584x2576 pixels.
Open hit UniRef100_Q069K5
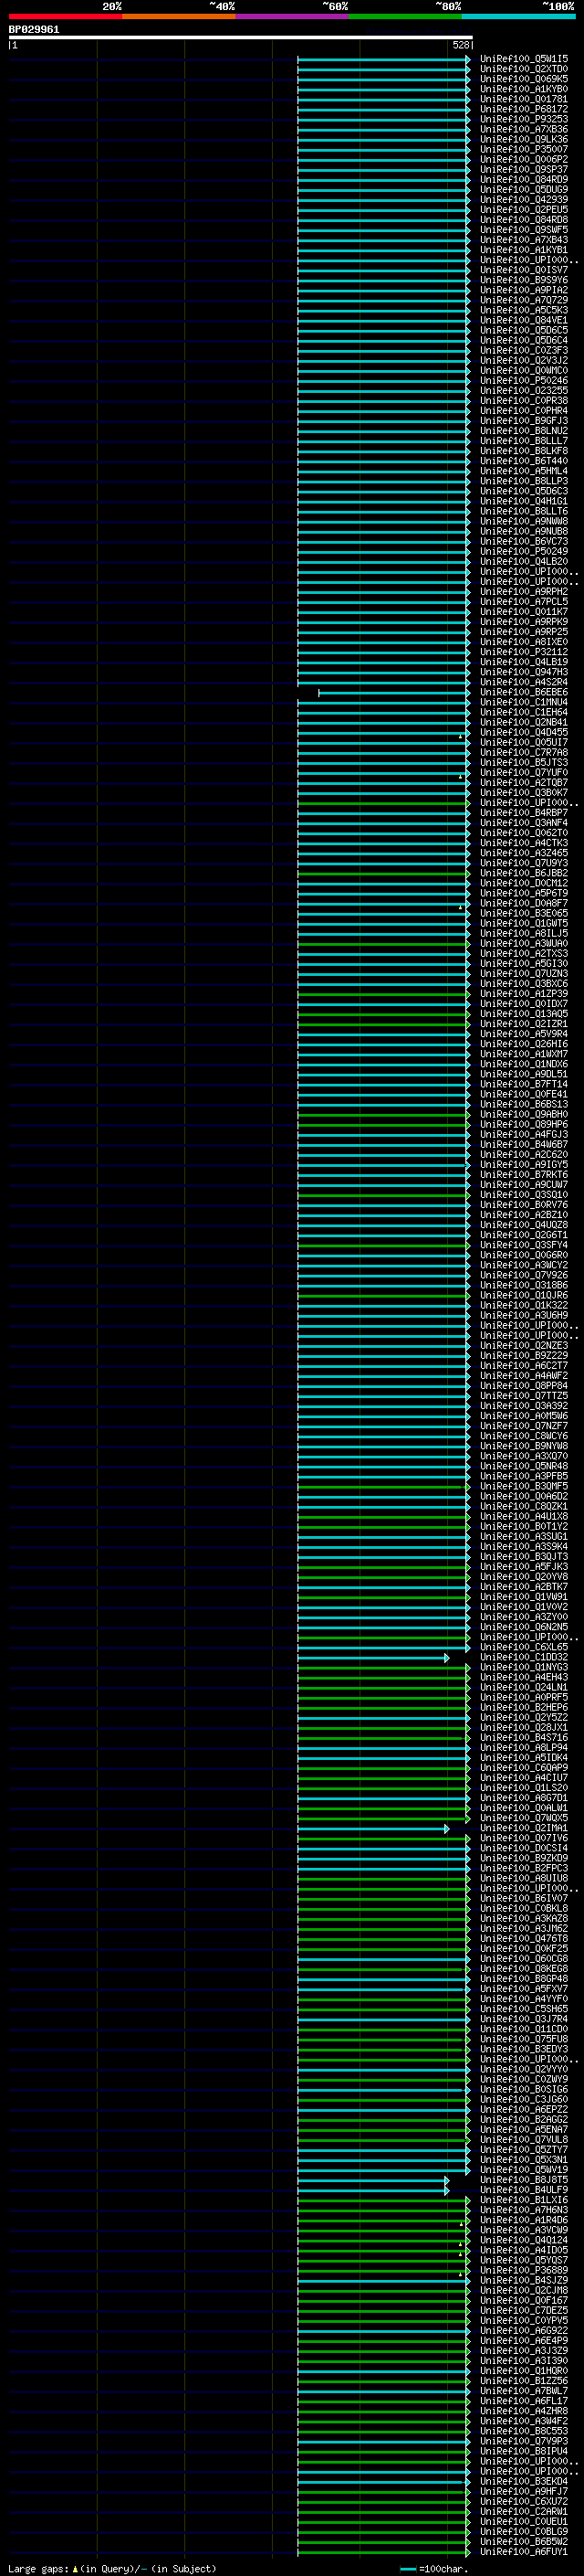pyautogui.click(x=524, y=79)
